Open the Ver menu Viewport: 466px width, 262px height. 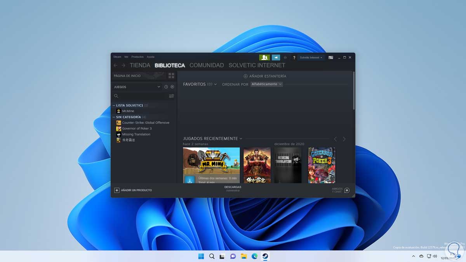[126, 57]
